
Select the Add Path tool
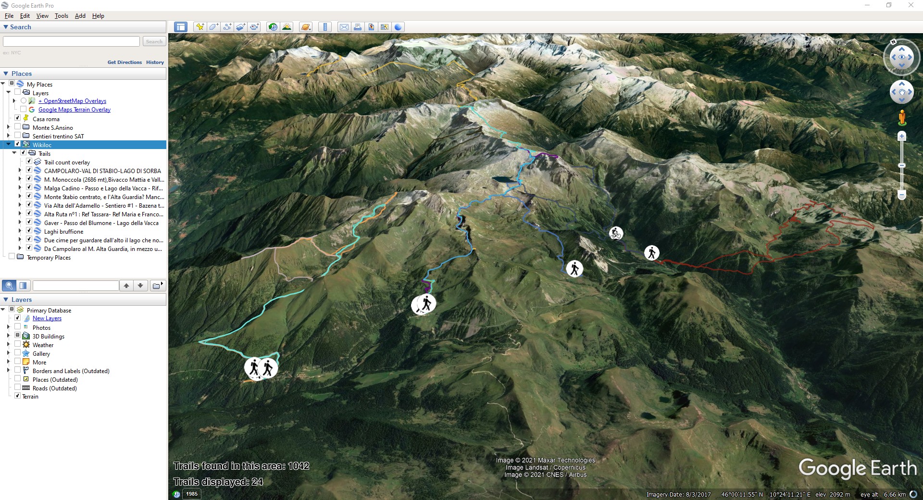(x=226, y=27)
